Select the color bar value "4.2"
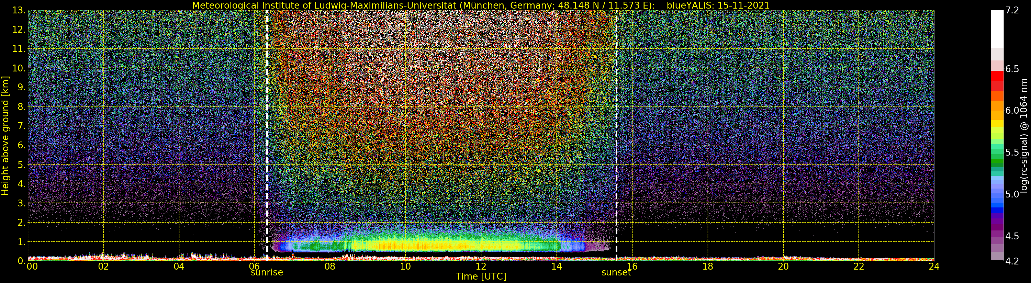The image size is (1031, 283). tap(1012, 261)
